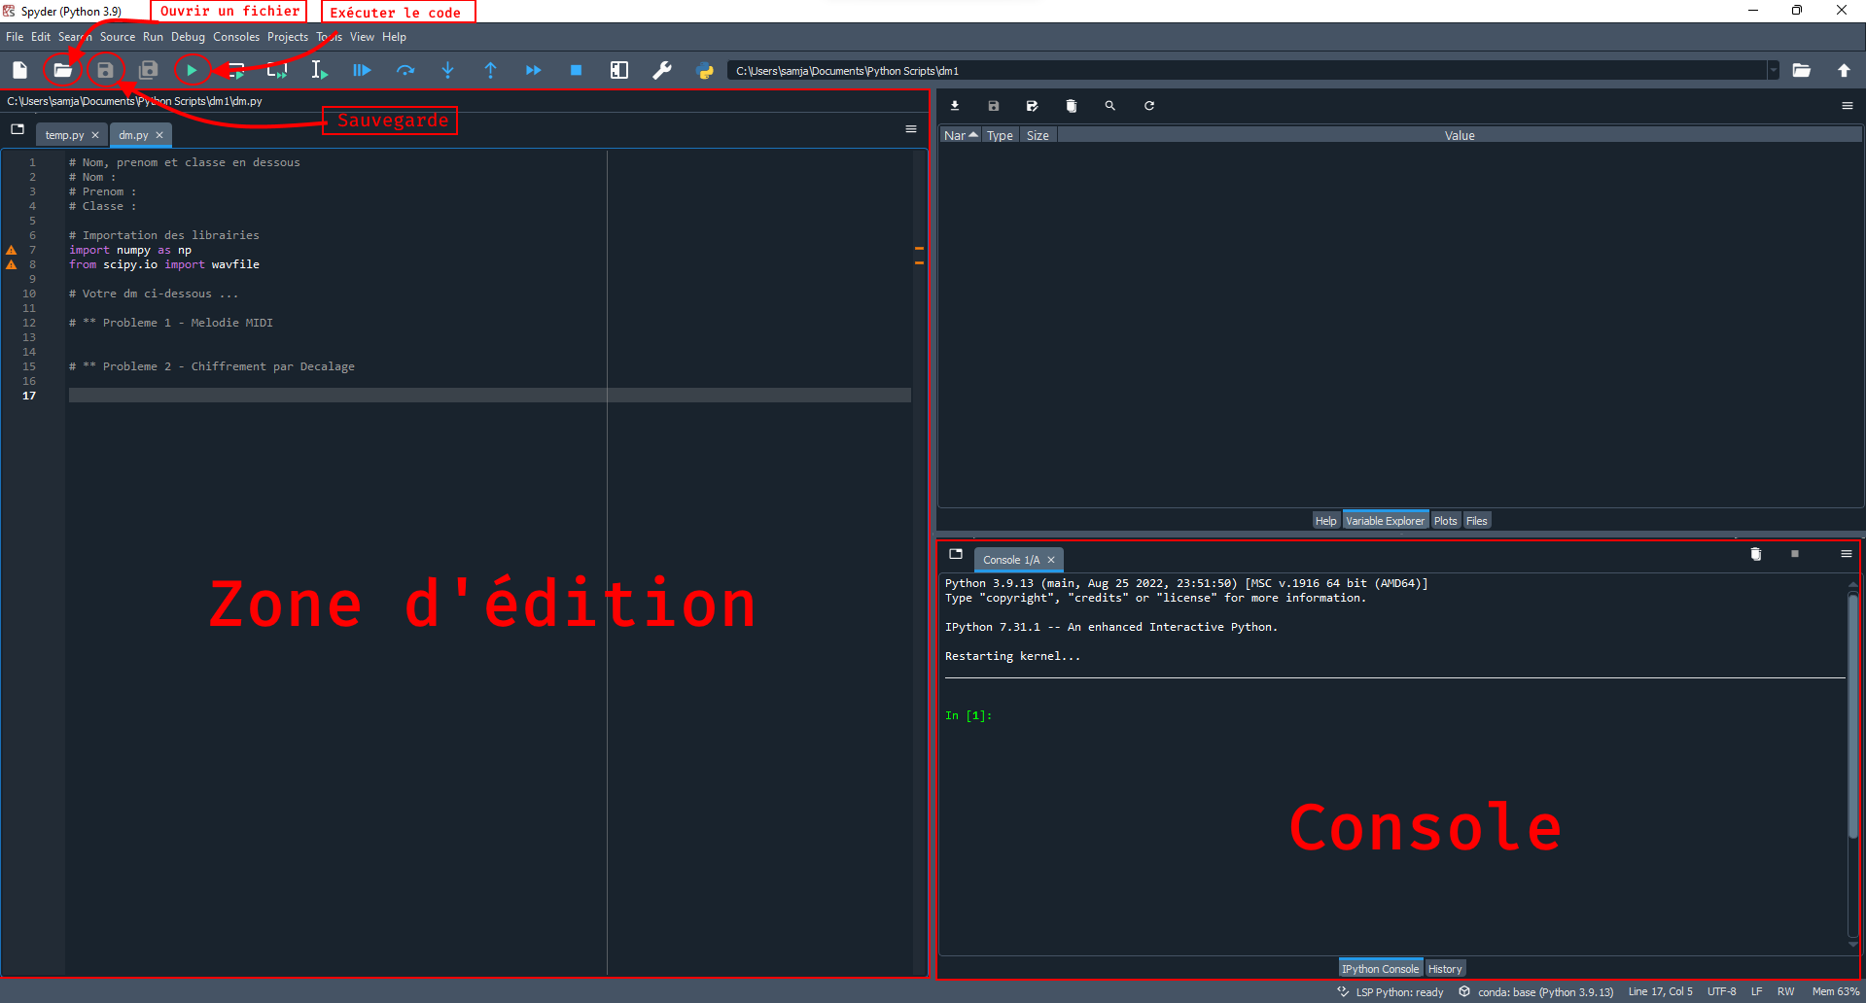Search variable names with the magnifier icon

click(1110, 105)
